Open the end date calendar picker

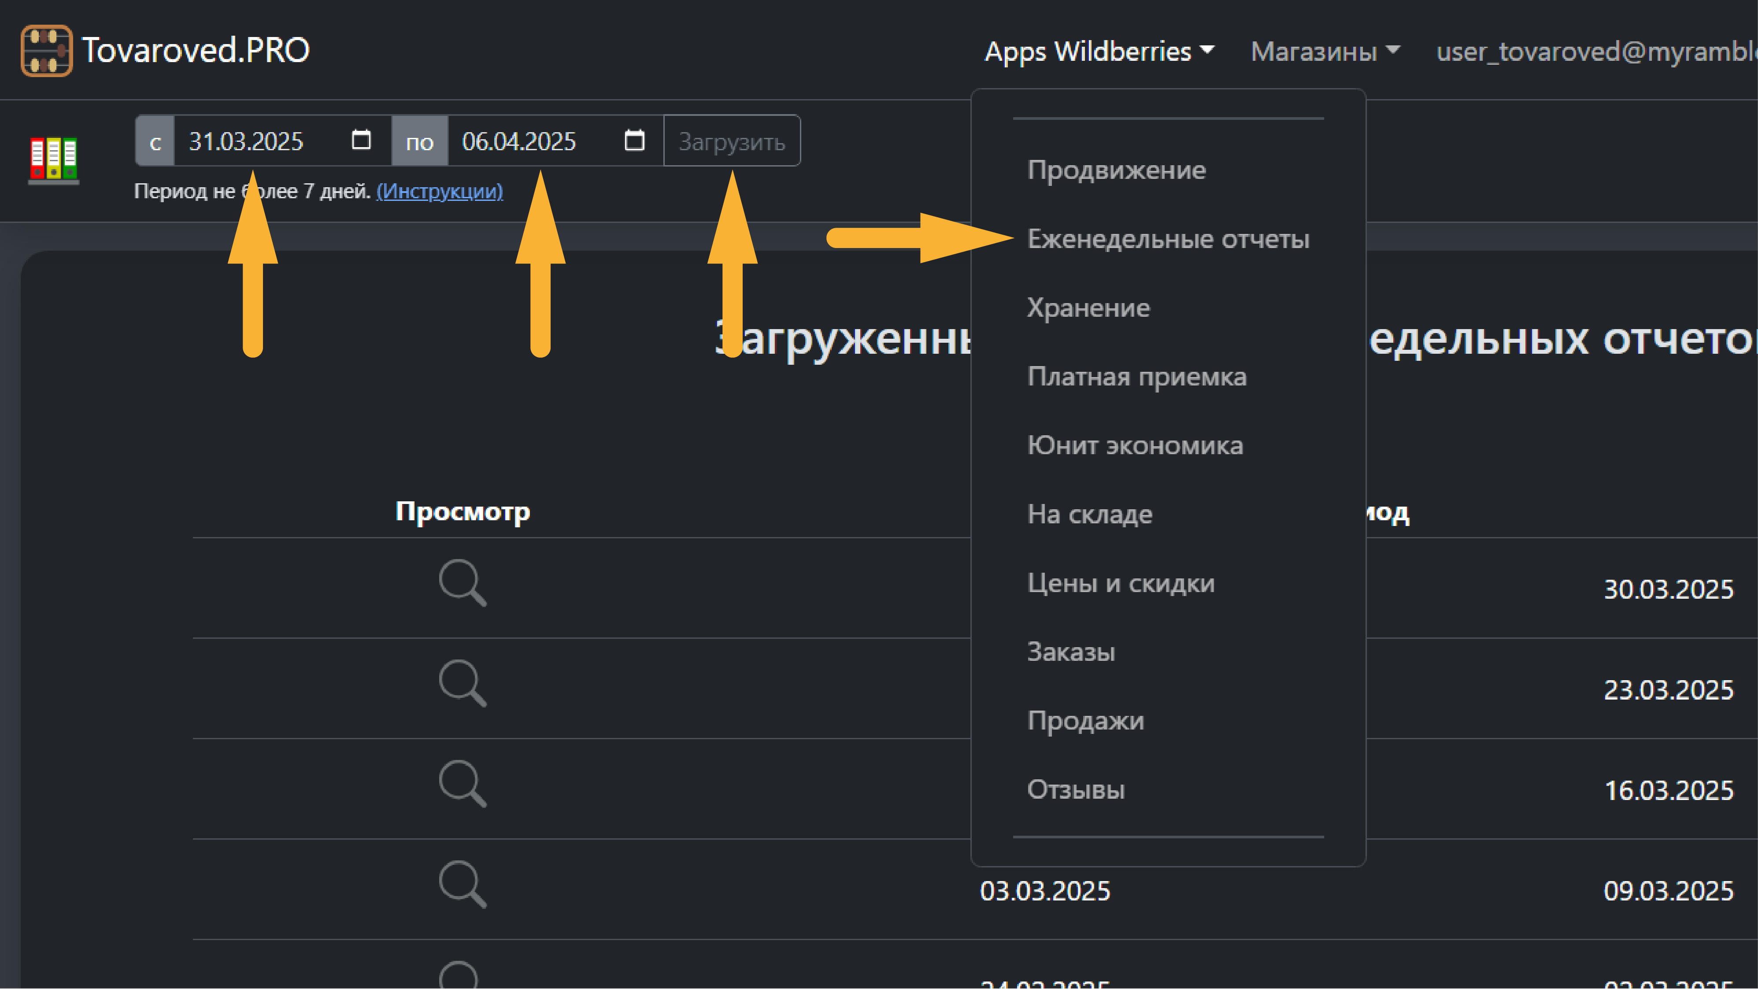(x=634, y=141)
